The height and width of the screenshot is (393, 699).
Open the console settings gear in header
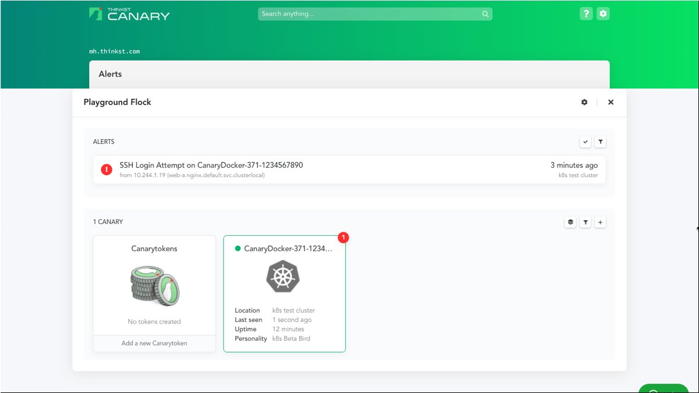tap(603, 14)
